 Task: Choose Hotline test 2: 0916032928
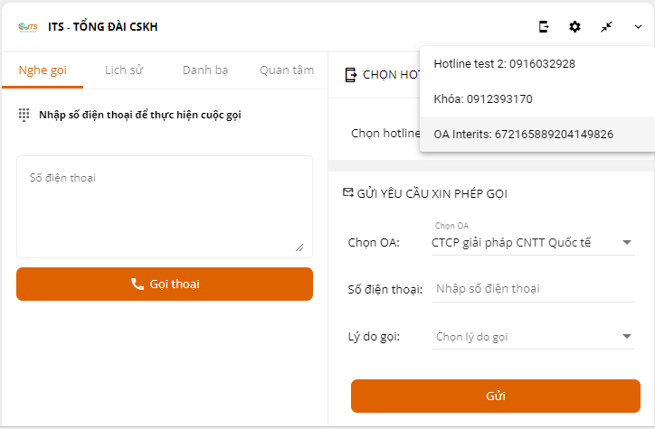pyautogui.click(x=505, y=64)
